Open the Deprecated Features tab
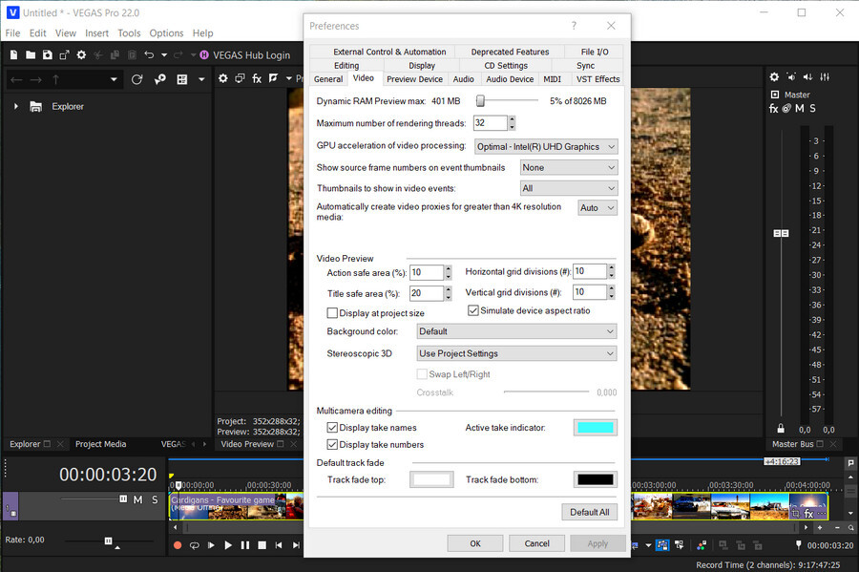859x572 pixels. [510, 52]
